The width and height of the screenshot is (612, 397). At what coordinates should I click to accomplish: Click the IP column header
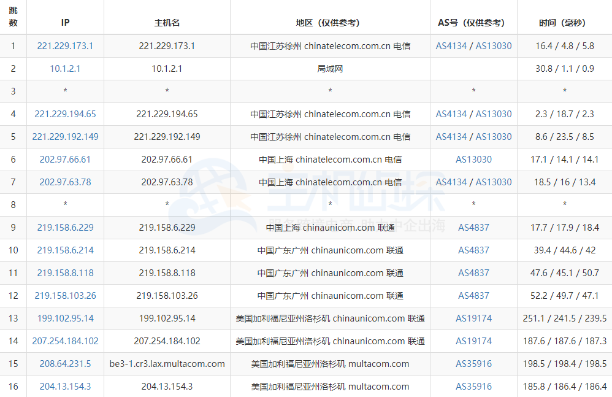pos(64,22)
